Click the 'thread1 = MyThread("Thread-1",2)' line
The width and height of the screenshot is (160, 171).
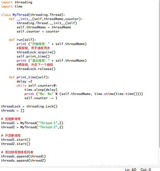click(32, 123)
